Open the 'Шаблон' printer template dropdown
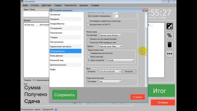This screenshot has width=197, height=111. coord(111,47)
